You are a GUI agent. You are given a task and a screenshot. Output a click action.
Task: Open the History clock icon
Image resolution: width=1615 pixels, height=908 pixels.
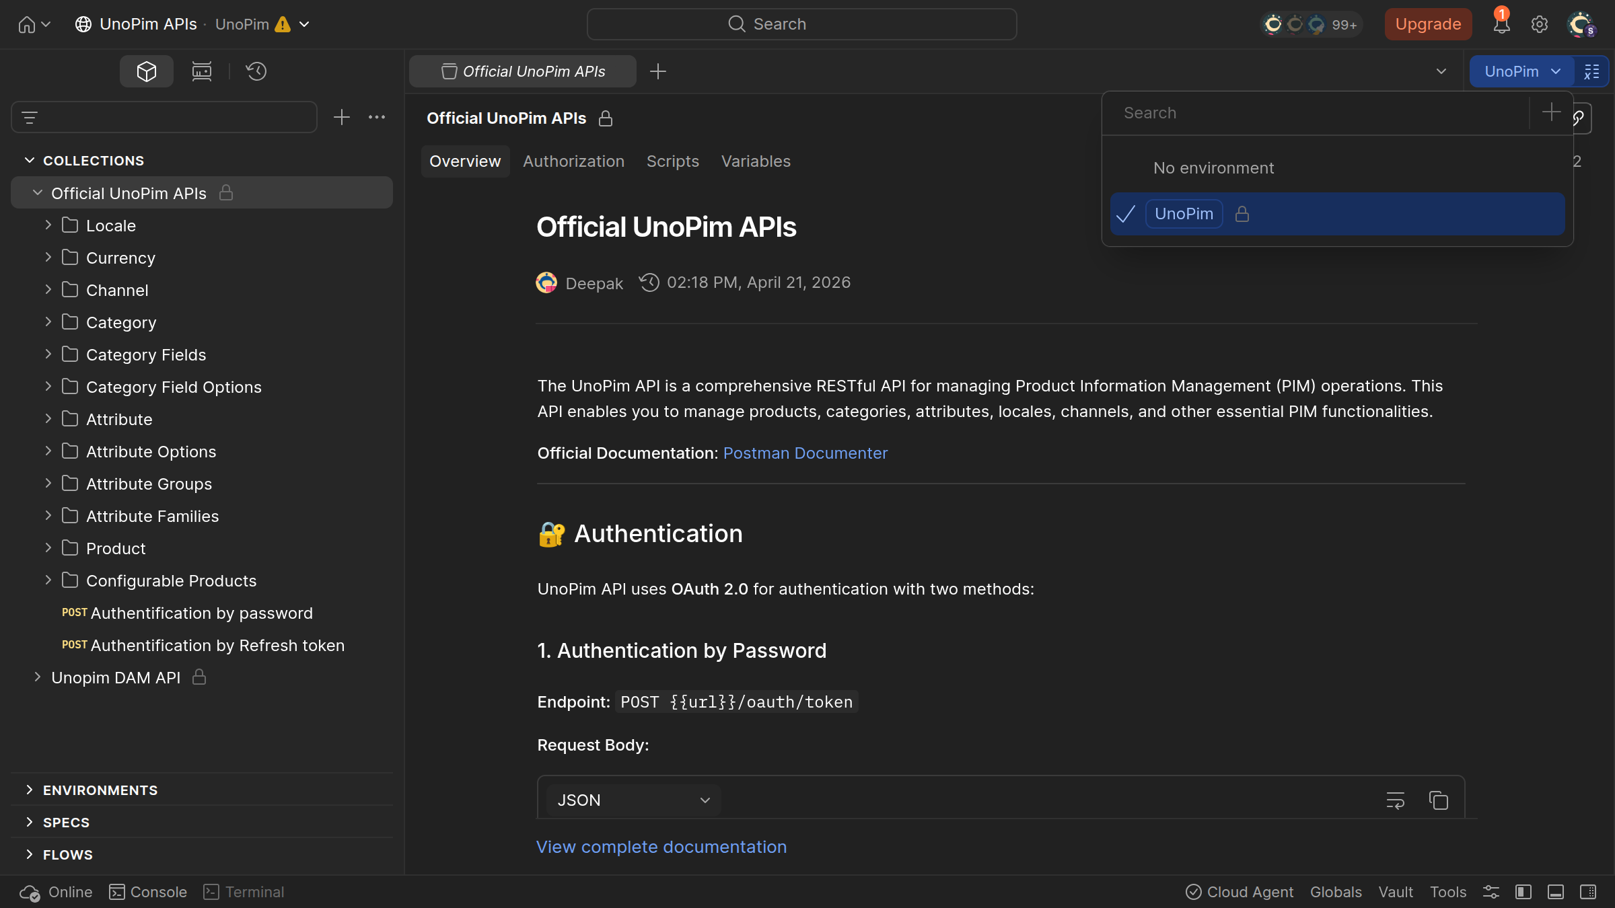[x=256, y=71]
